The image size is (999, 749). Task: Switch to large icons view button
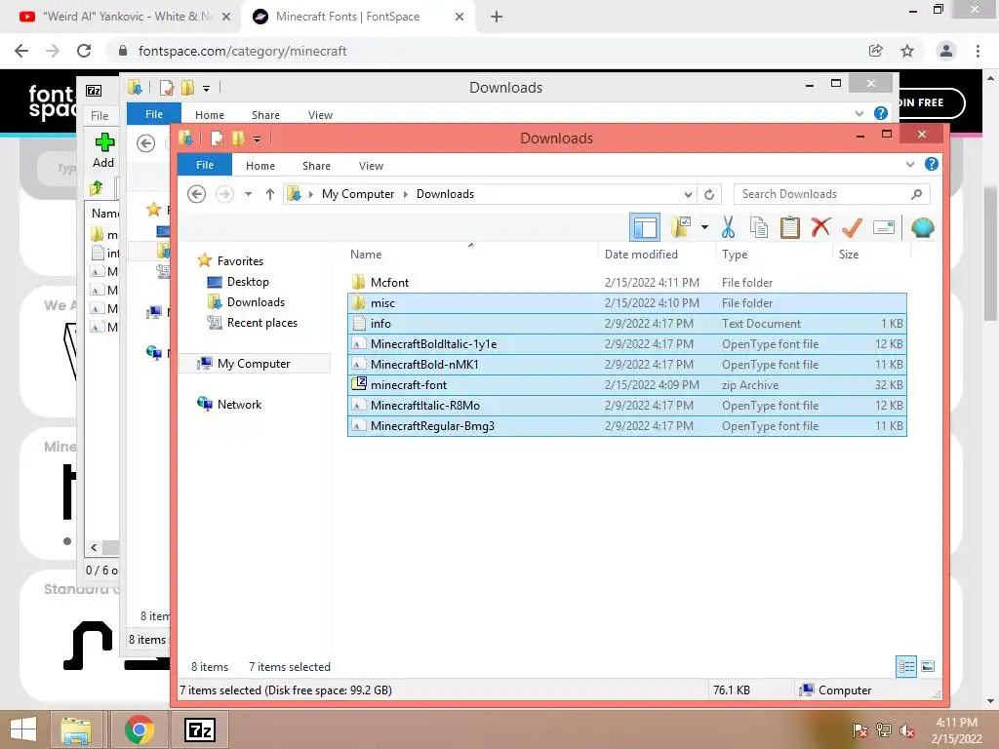coord(929,666)
